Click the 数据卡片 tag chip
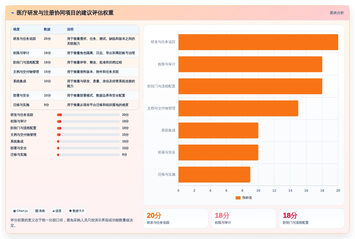This screenshot has height=239, width=355. [77, 211]
